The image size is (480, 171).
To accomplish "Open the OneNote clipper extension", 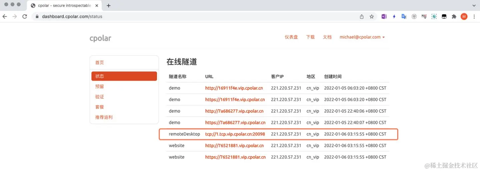I will click(x=384, y=17).
